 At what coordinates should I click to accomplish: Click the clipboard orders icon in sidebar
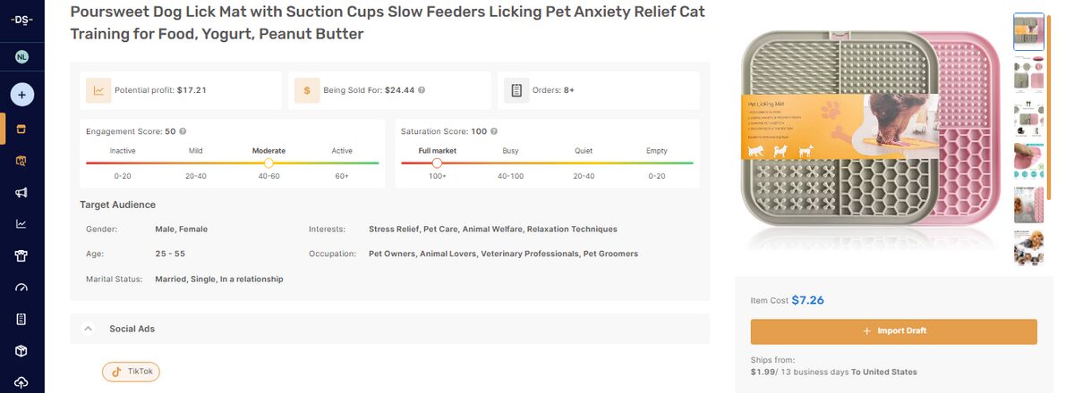click(x=21, y=319)
